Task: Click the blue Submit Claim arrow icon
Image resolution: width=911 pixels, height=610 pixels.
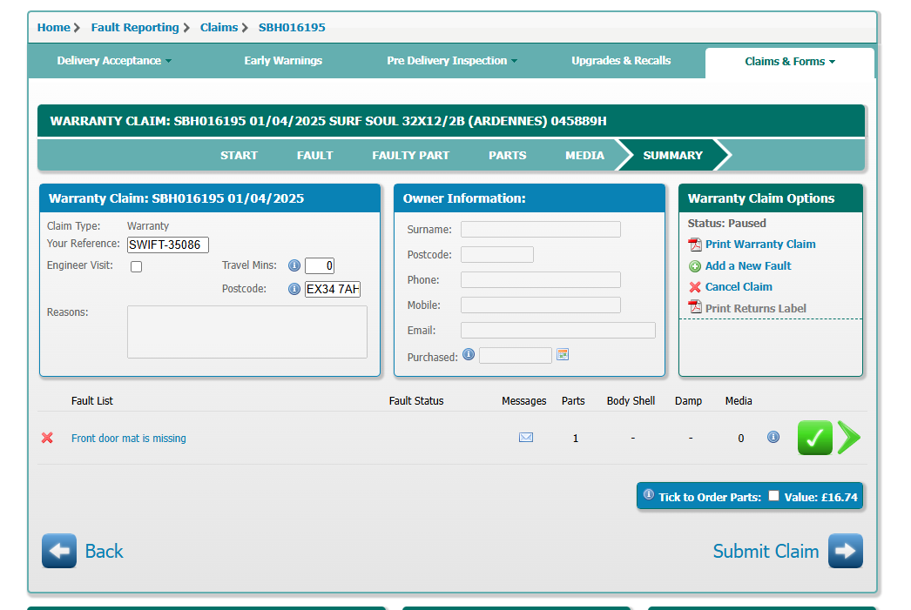Action: point(846,551)
